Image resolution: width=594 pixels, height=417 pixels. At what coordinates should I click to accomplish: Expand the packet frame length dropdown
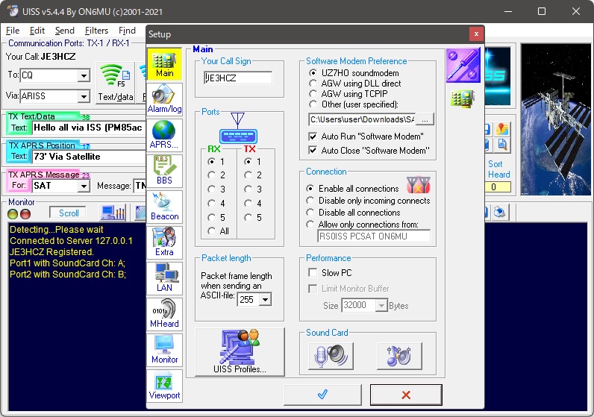(264, 299)
